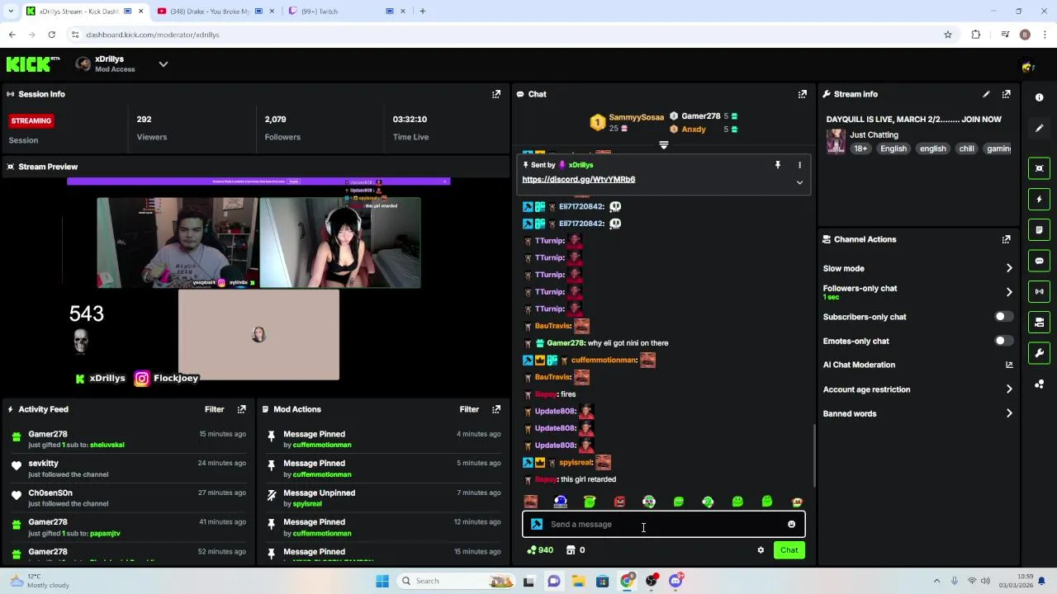
Task: Click sheluvskai username in activity feed
Action: click(107, 445)
